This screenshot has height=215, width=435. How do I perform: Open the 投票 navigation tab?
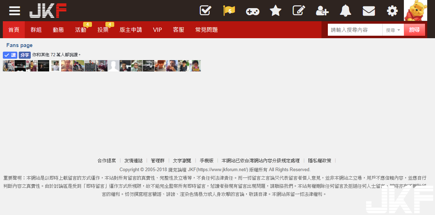(103, 30)
